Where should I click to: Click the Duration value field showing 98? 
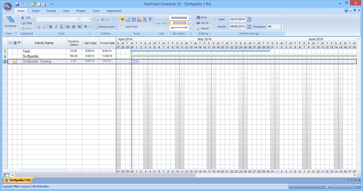click(273, 27)
